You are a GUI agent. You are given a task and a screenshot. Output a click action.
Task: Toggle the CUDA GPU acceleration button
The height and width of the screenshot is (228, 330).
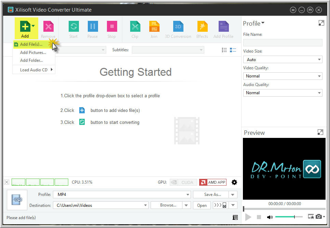coord(183,182)
